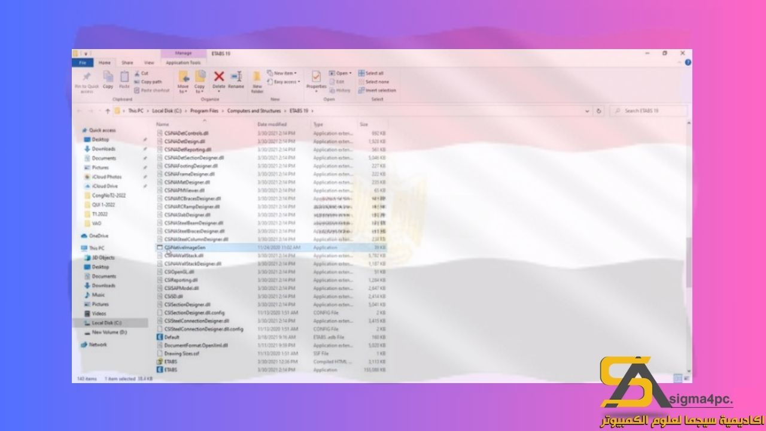766x431 pixels.
Task: Click History in the Open group
Action: 339,90
